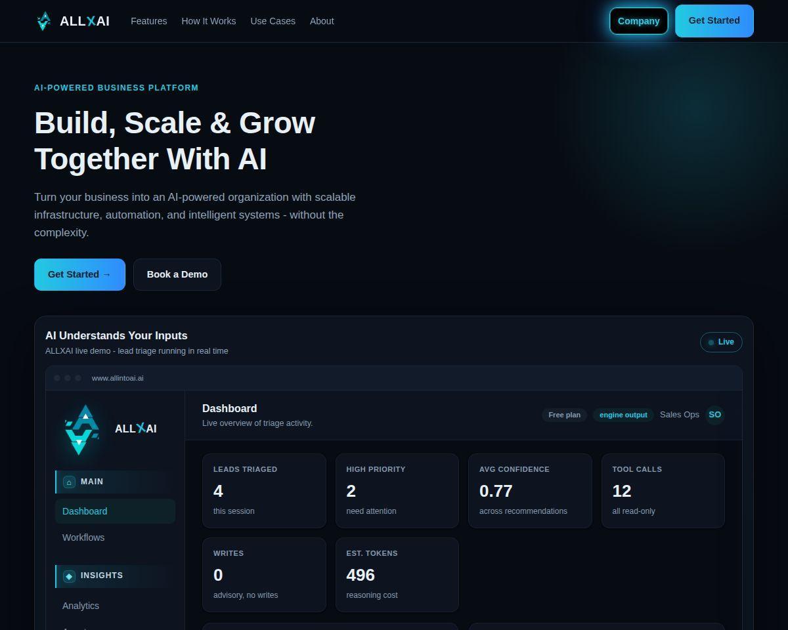
Task: Click the home icon beside MAIN
Action: click(x=69, y=482)
